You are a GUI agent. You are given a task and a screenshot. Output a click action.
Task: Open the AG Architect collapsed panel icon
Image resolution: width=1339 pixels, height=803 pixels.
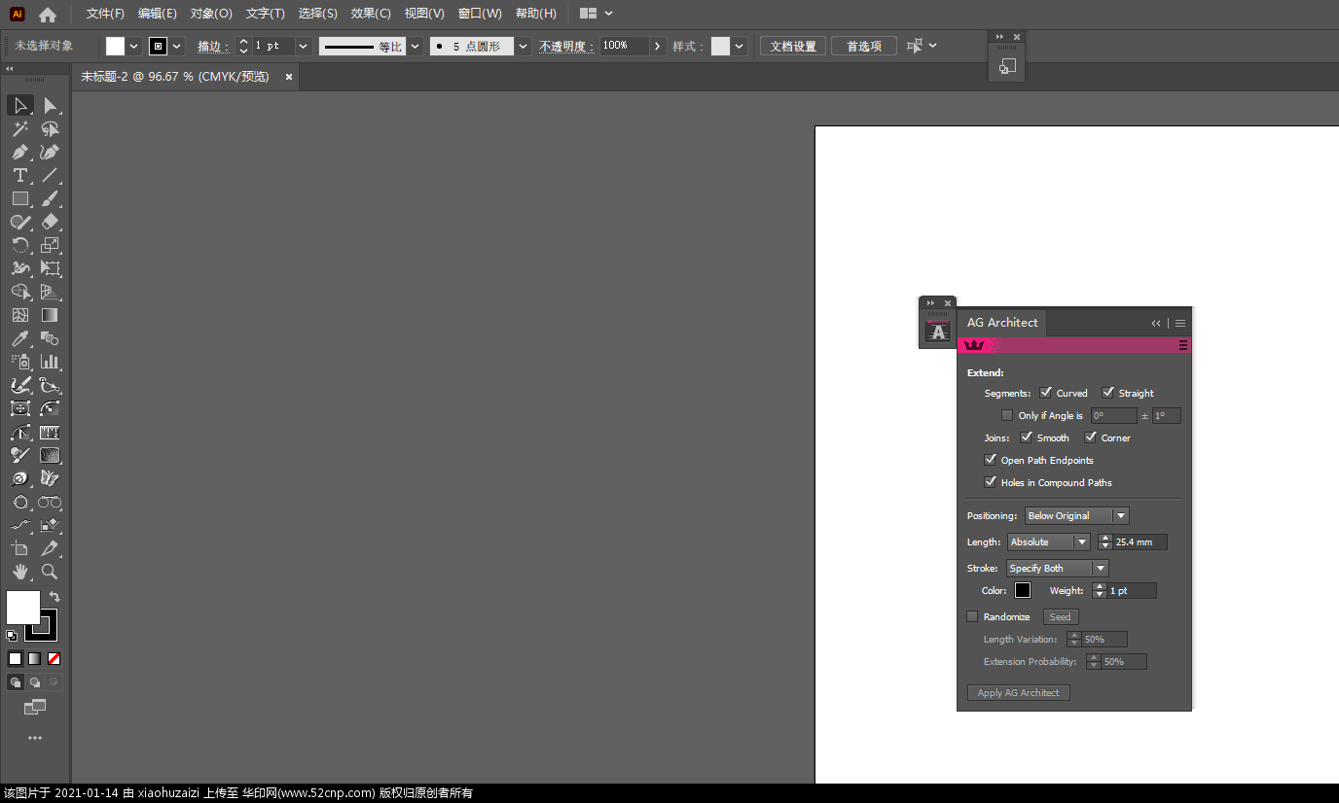(937, 332)
